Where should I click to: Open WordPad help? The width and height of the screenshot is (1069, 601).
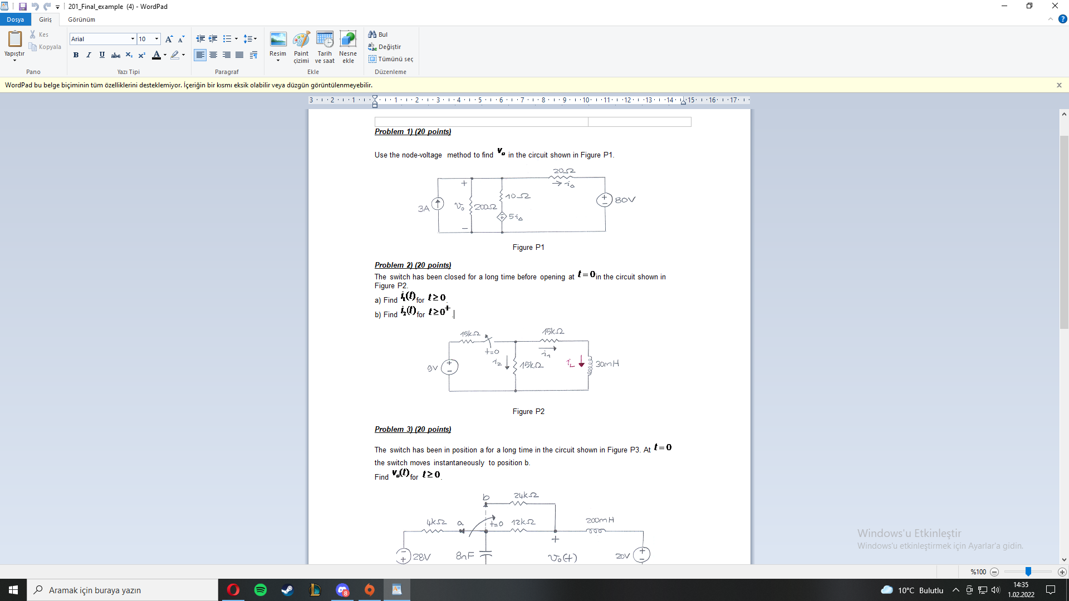tap(1062, 19)
